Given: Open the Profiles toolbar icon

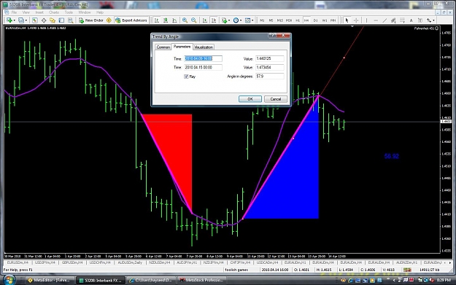Looking at the screenshot, I should pyautogui.click(x=21, y=20).
